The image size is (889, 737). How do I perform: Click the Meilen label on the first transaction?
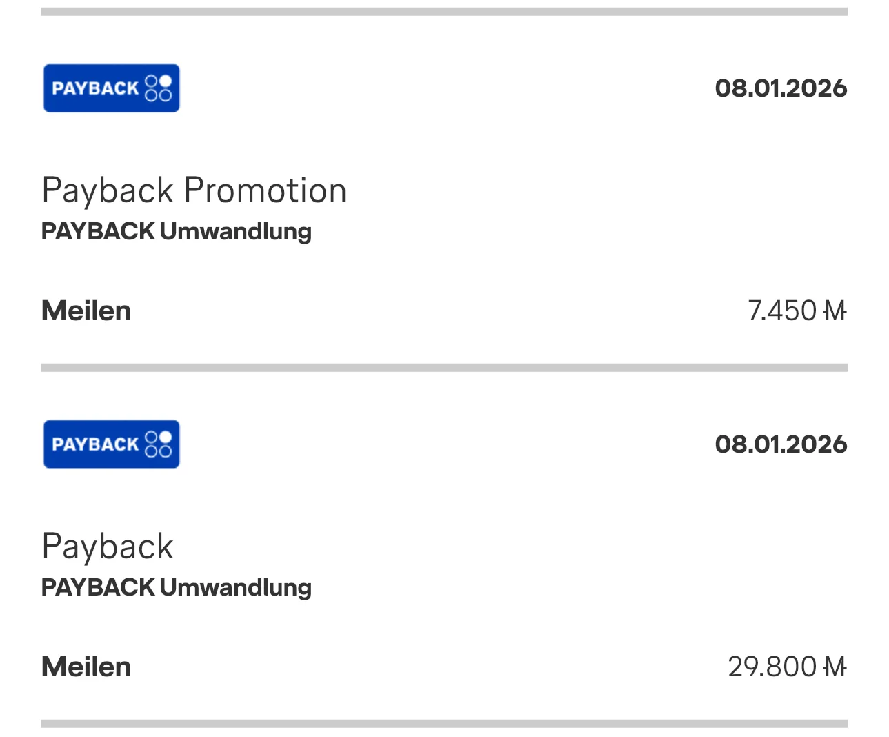(x=86, y=311)
